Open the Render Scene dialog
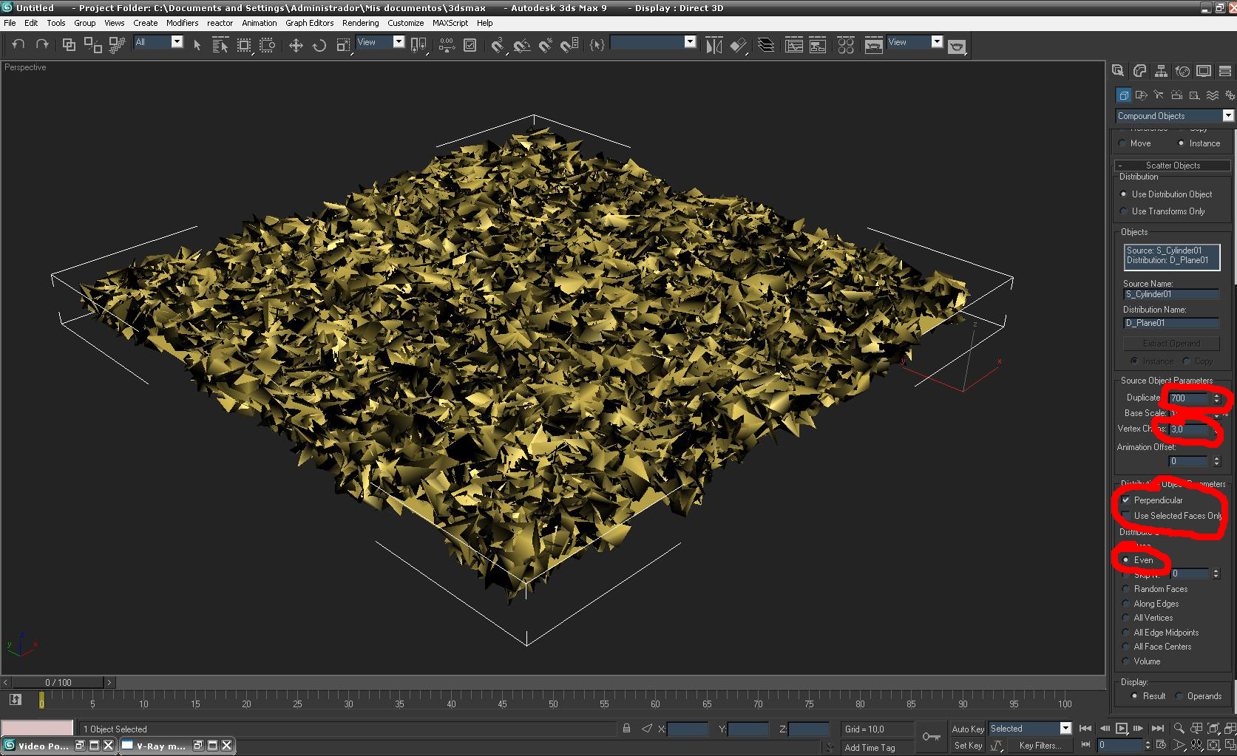The image size is (1237, 756). tap(874, 45)
